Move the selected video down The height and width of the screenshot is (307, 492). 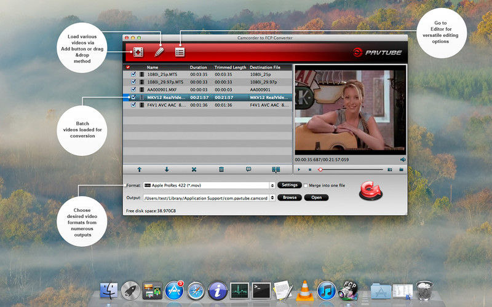click(x=166, y=169)
